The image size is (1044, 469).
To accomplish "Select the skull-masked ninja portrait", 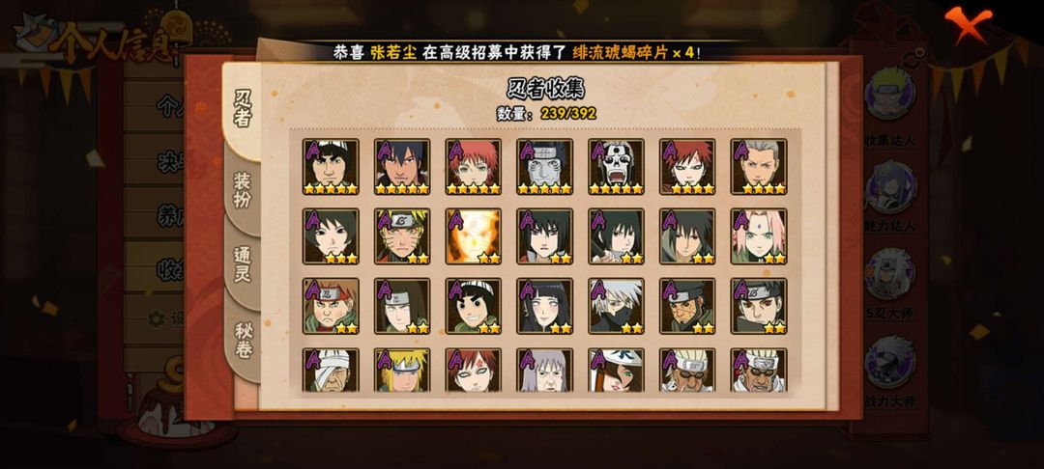I will tap(616, 167).
